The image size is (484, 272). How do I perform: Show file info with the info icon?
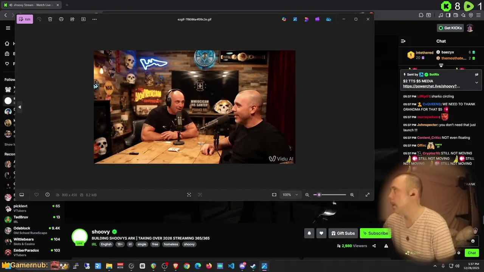pos(47,195)
